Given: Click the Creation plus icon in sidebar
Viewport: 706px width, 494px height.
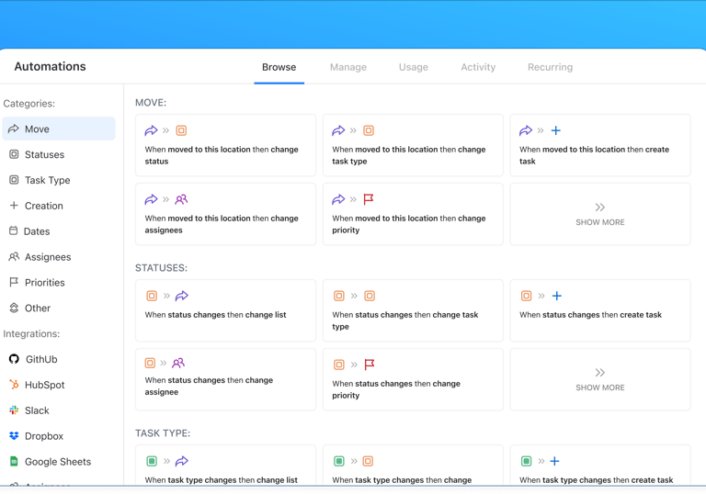Looking at the screenshot, I should 14,205.
